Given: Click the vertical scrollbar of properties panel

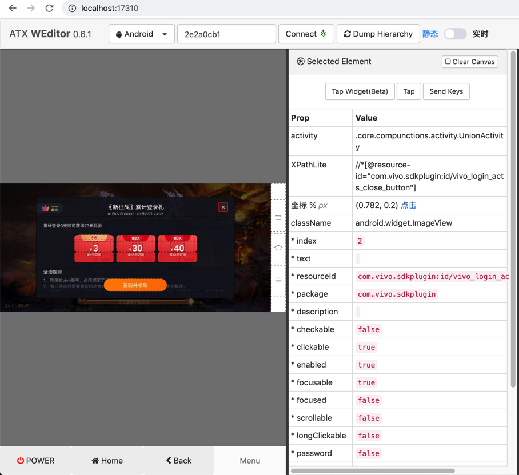Looking at the screenshot, I should coord(513,218).
